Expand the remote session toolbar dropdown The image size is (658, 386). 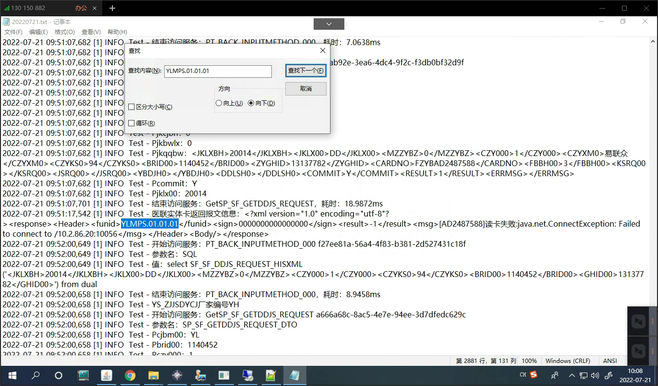pos(329,24)
